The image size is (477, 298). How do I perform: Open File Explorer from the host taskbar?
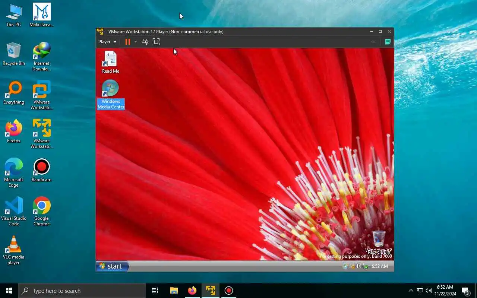pos(174,291)
